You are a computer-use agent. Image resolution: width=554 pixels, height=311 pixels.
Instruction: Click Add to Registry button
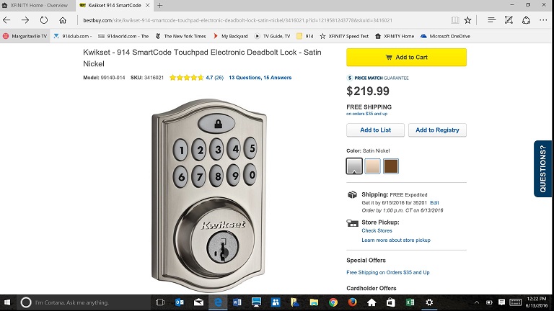point(437,130)
